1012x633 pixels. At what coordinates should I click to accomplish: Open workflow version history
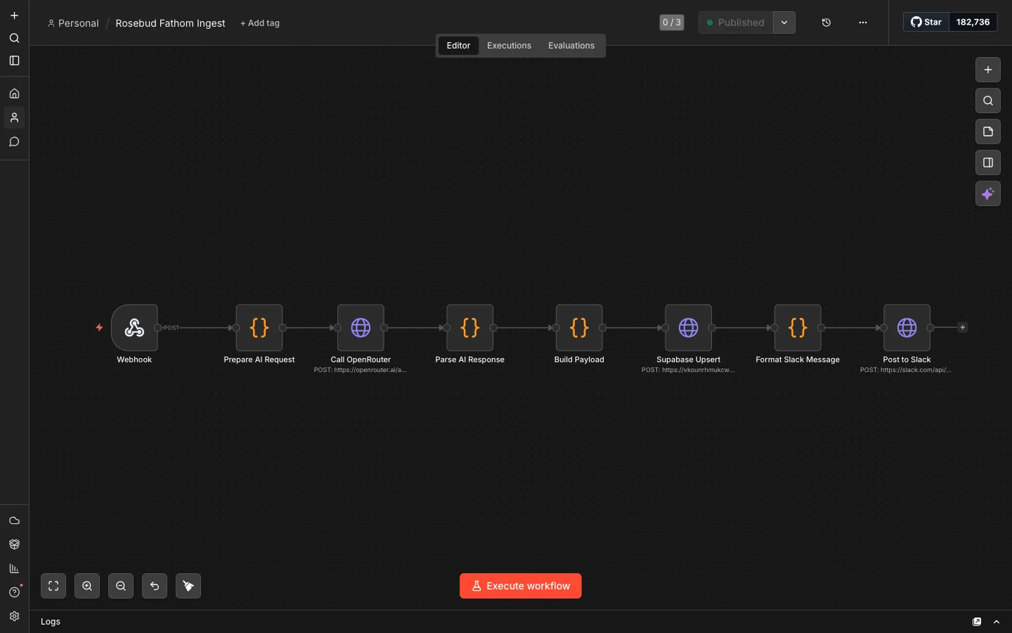point(826,23)
